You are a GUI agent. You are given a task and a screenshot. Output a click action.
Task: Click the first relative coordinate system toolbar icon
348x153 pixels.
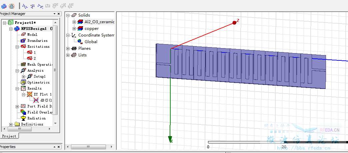coord(25,6)
